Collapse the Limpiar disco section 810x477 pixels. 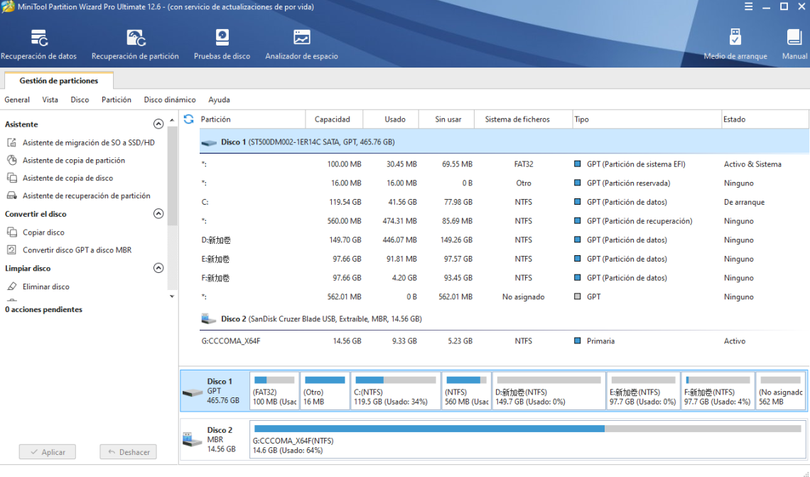[159, 268]
